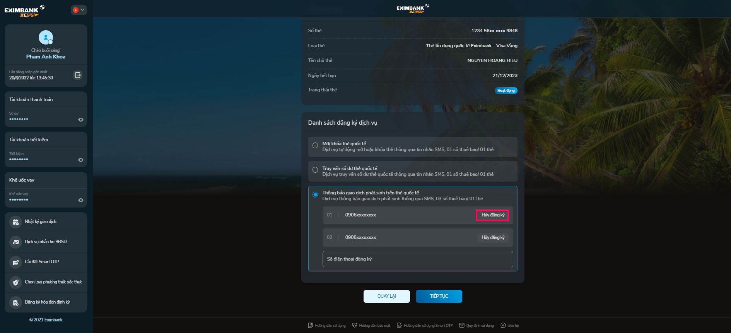Open Dịch vụ nhắn tin BĐSD icon
This screenshot has height=333, width=731.
click(15, 242)
